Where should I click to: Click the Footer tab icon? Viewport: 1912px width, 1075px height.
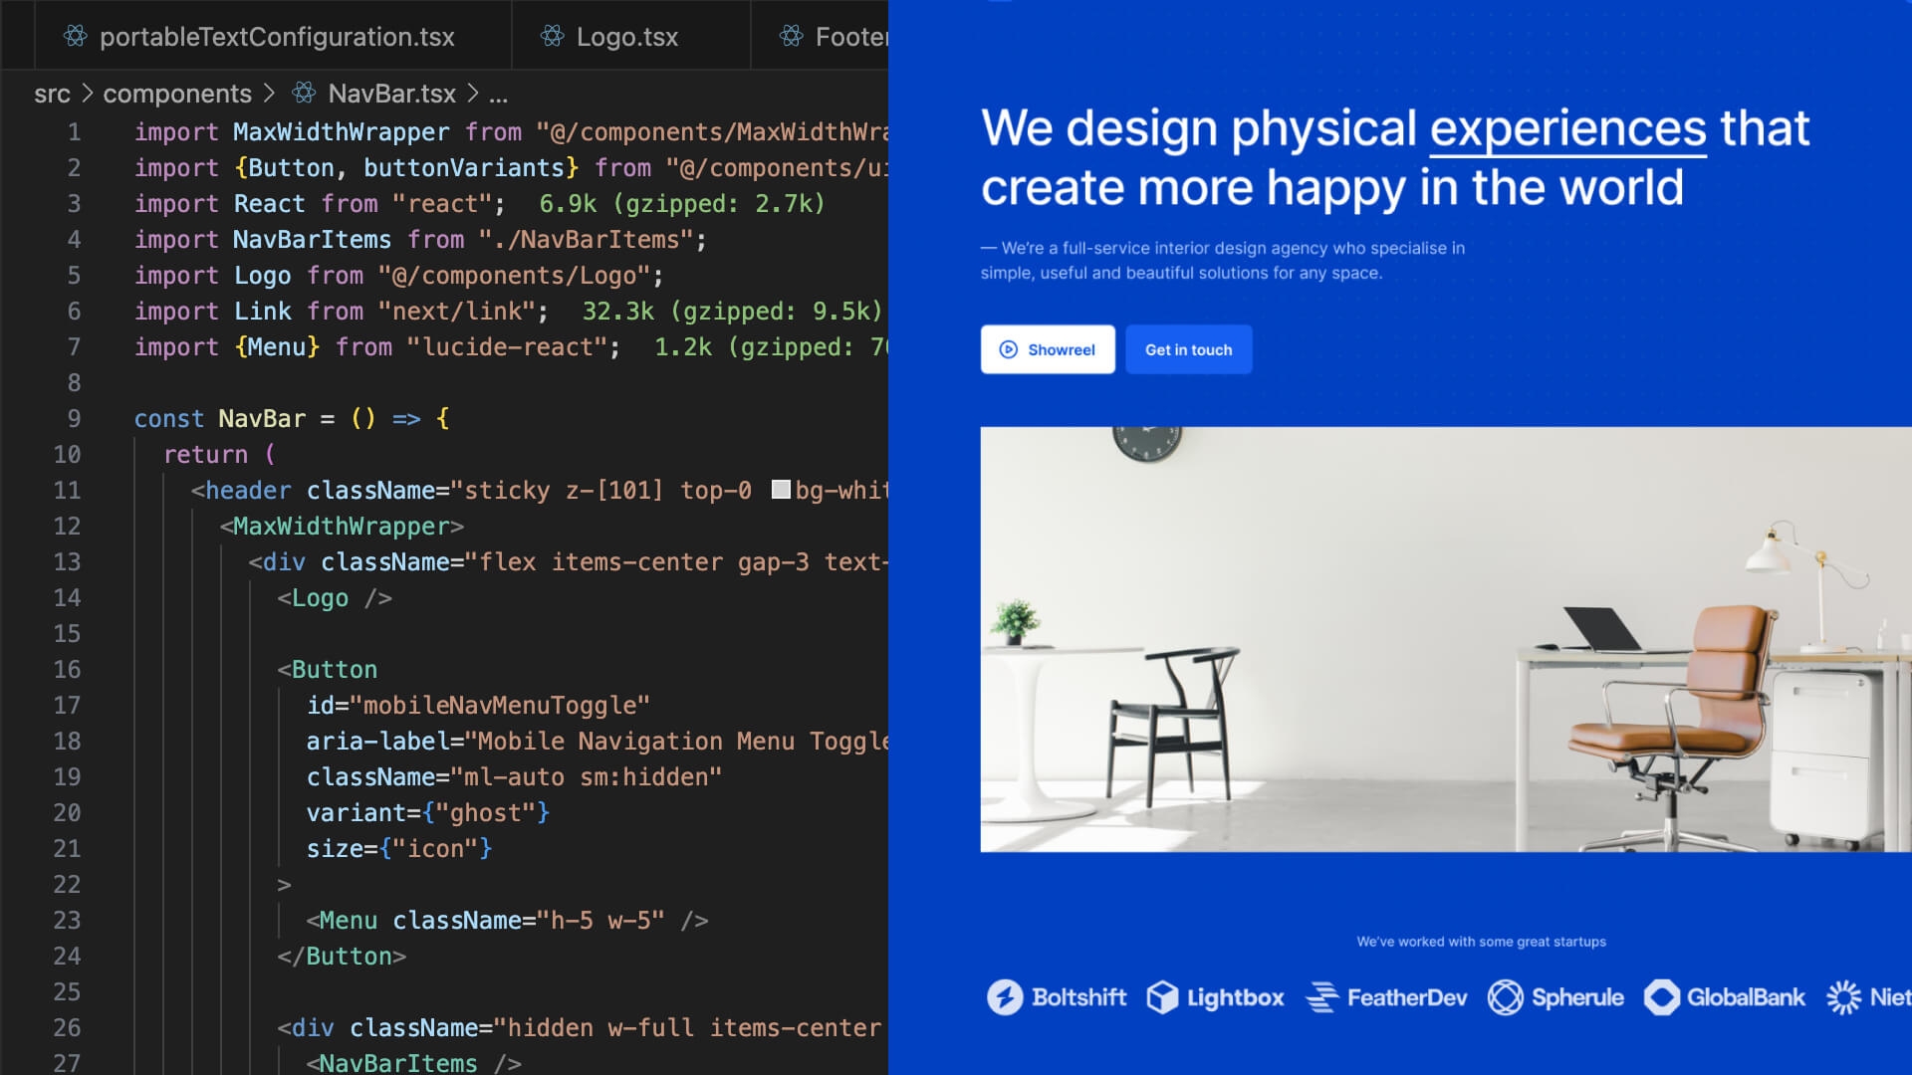790,36
